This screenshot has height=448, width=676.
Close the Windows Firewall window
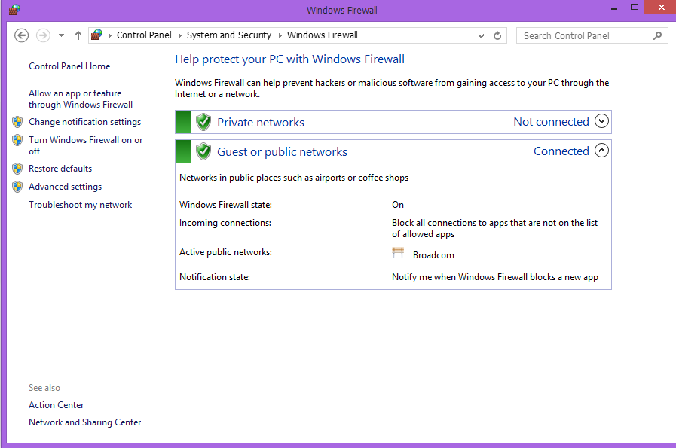click(x=661, y=8)
